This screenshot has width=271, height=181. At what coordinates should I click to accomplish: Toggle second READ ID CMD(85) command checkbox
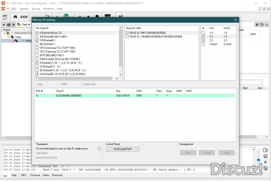[127, 36]
